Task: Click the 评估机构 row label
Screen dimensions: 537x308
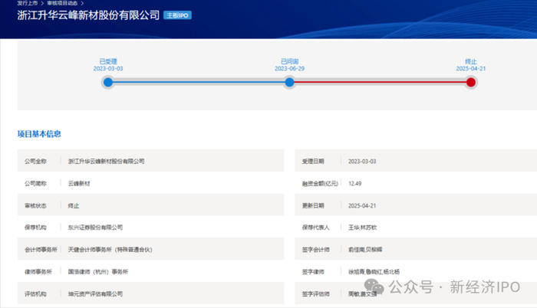Action: [x=35, y=294]
